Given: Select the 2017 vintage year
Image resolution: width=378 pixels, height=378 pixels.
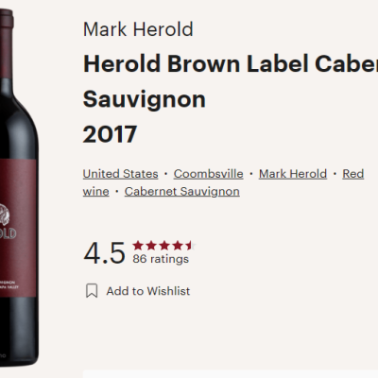Looking at the screenshot, I should [x=110, y=134].
